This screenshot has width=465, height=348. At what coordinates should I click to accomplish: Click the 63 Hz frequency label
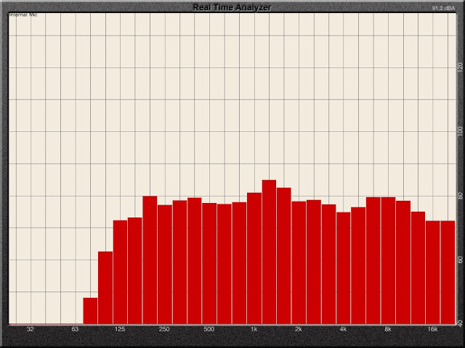coord(75,329)
